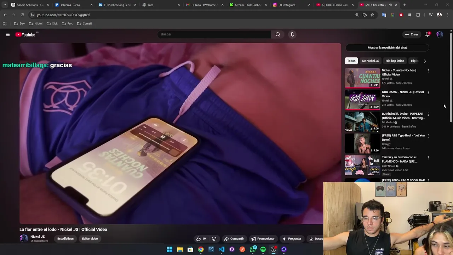453x255 pixels.
Task: Open GitHub Desktop from taskbar
Action: tap(232, 249)
